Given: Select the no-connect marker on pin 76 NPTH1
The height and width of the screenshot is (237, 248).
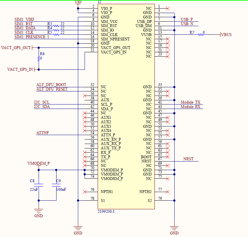Looking at the screenshot, I should point(85,192).
